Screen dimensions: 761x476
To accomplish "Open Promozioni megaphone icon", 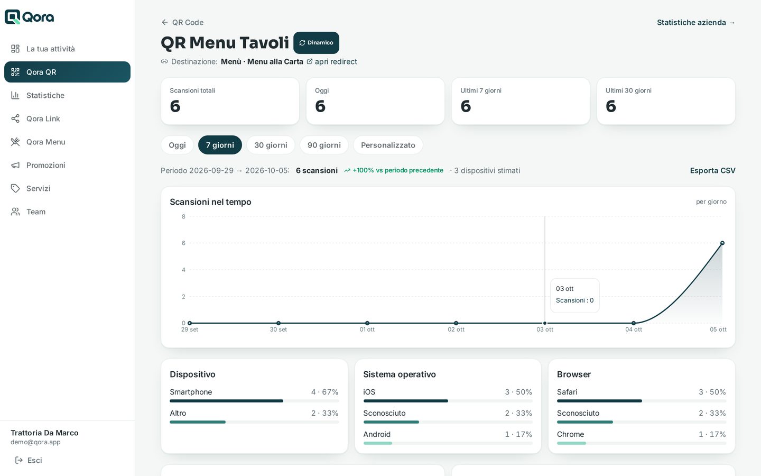I will [15, 165].
